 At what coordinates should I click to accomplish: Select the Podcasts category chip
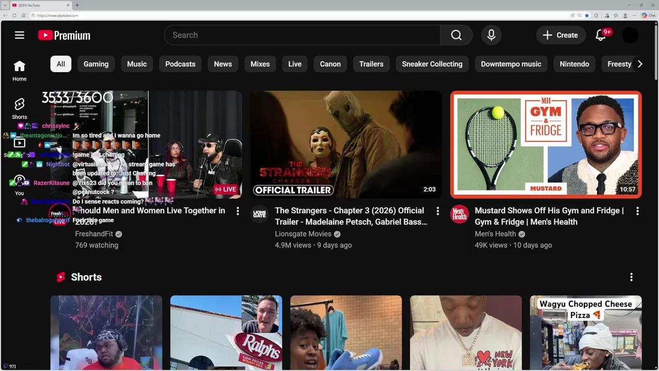(180, 64)
